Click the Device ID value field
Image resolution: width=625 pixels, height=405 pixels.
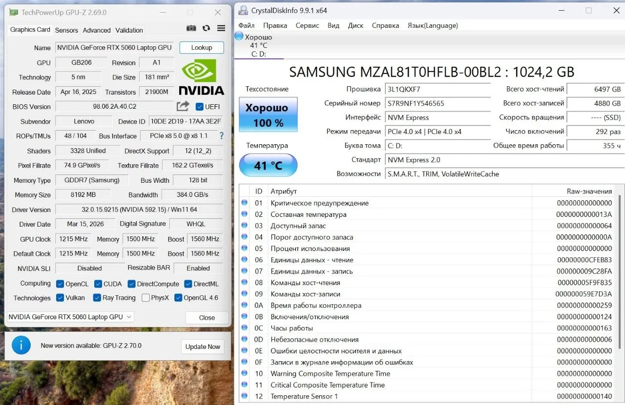tap(186, 121)
